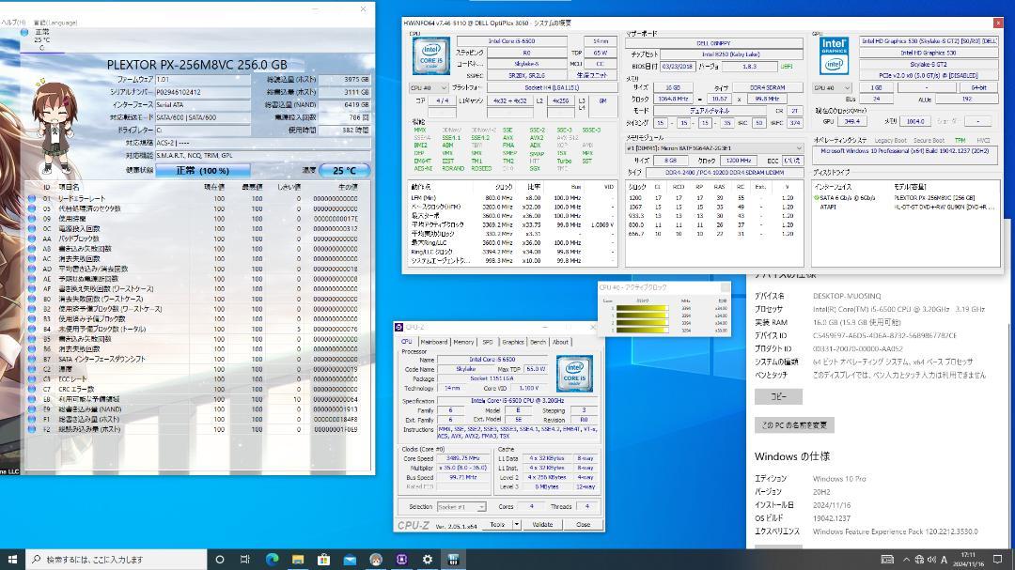This screenshot has width=1015, height=570.
Task: Click the taskbar clock showing the date
Action: click(x=968, y=559)
